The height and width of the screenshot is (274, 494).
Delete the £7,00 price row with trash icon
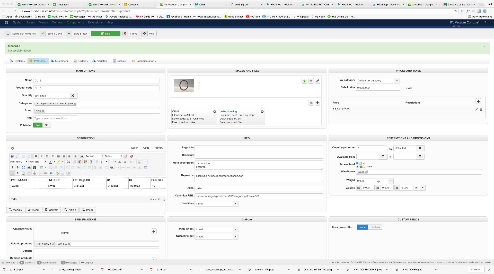click(x=481, y=109)
